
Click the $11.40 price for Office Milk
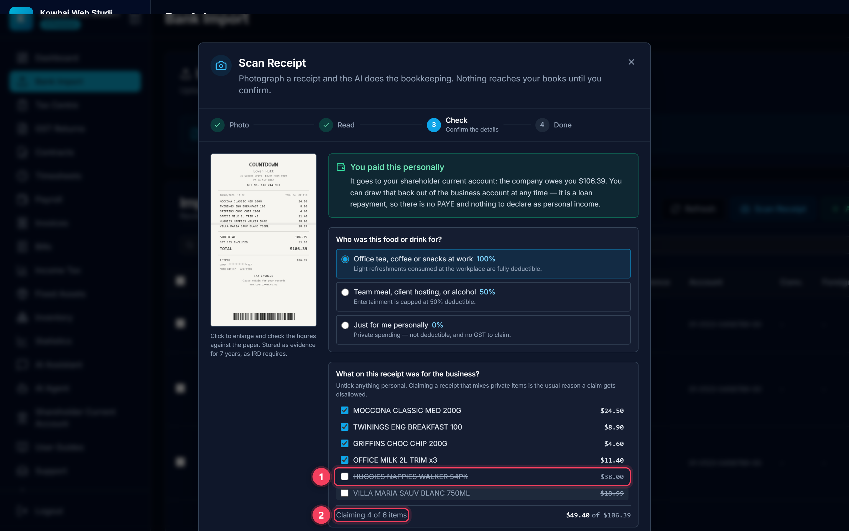pyautogui.click(x=612, y=460)
